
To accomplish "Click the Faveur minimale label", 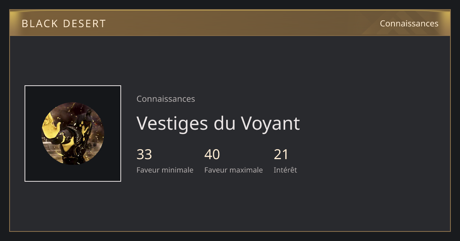I will pos(165,170).
